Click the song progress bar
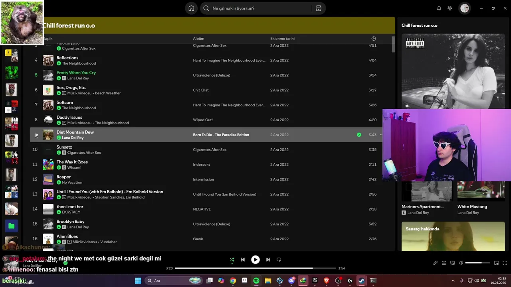 [255, 268]
